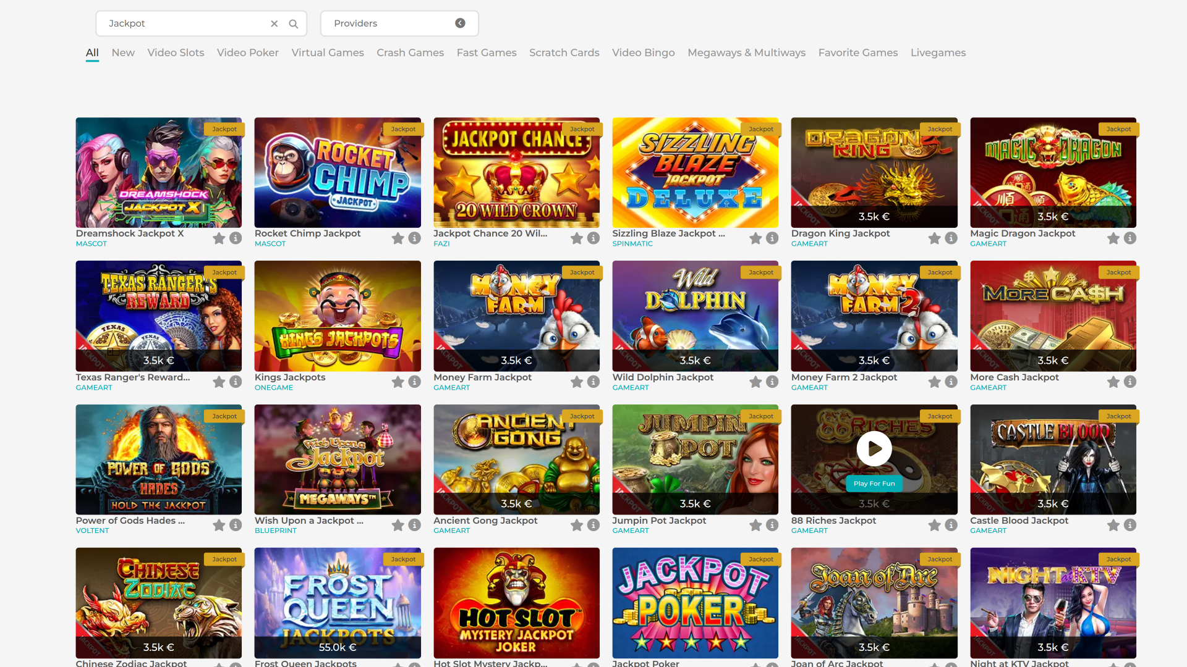Screen dimensions: 1187x667
Task: Click the info icon on More Cash Jackpot
Action: pos(1130,382)
